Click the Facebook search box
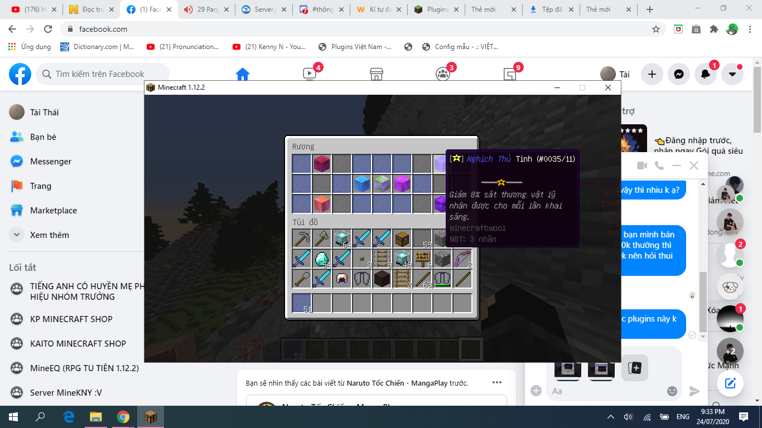The width and height of the screenshot is (762, 428). (103, 74)
